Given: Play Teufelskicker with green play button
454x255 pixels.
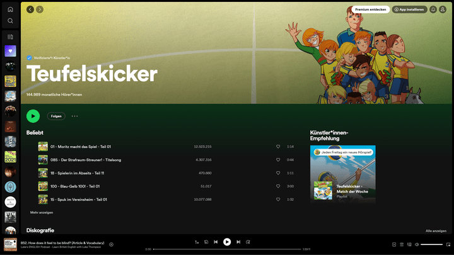Looking at the screenshot, I should 33,116.
